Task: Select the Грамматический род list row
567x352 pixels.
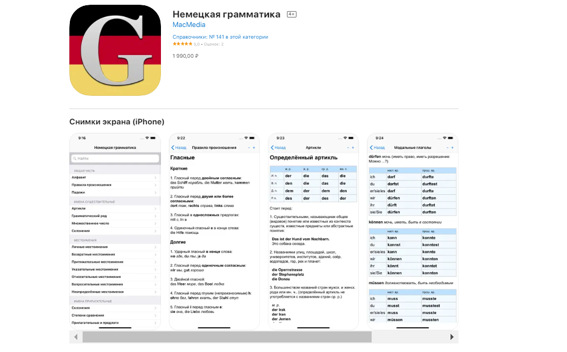Action: pyautogui.click(x=115, y=216)
